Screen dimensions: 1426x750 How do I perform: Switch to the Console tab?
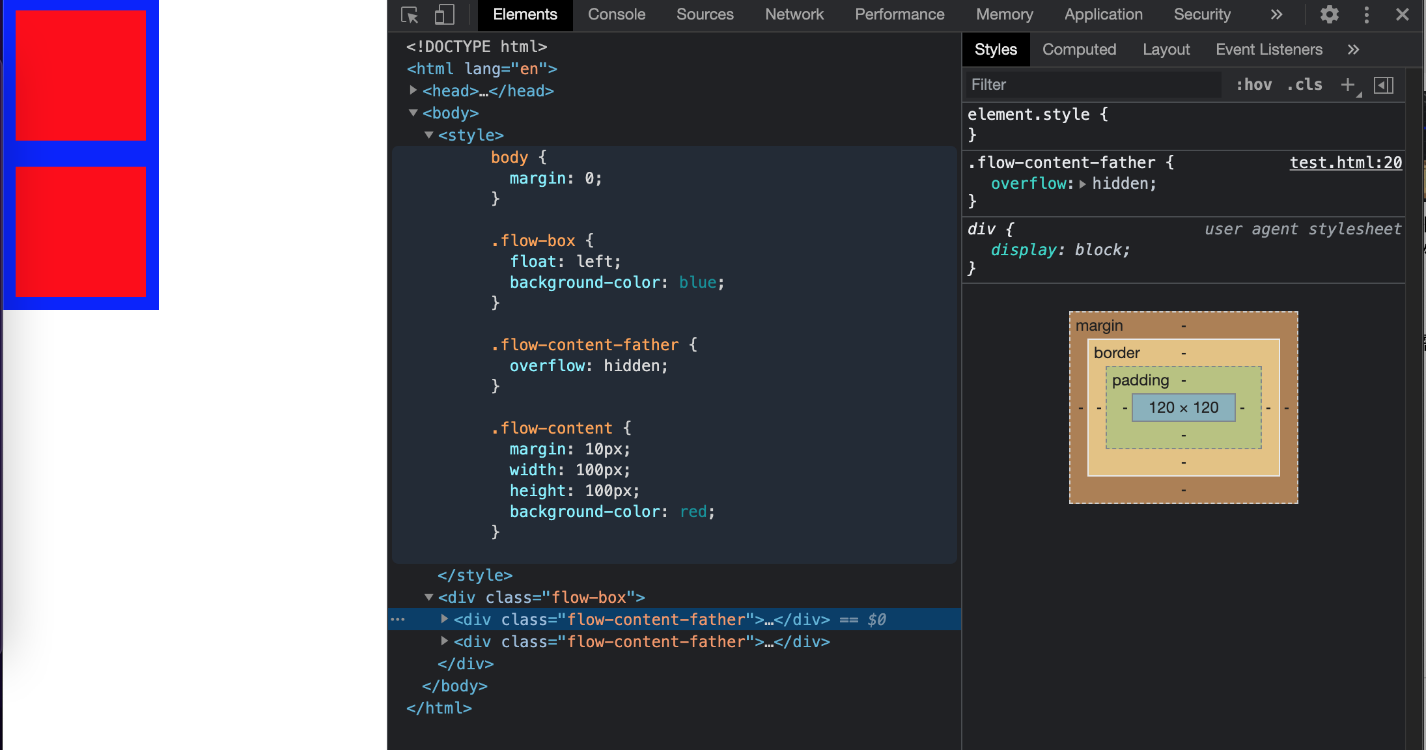coord(616,14)
